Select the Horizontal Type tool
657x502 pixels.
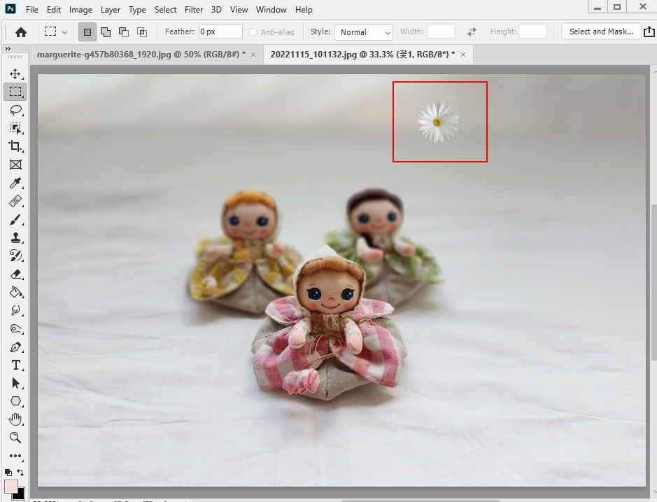point(15,365)
